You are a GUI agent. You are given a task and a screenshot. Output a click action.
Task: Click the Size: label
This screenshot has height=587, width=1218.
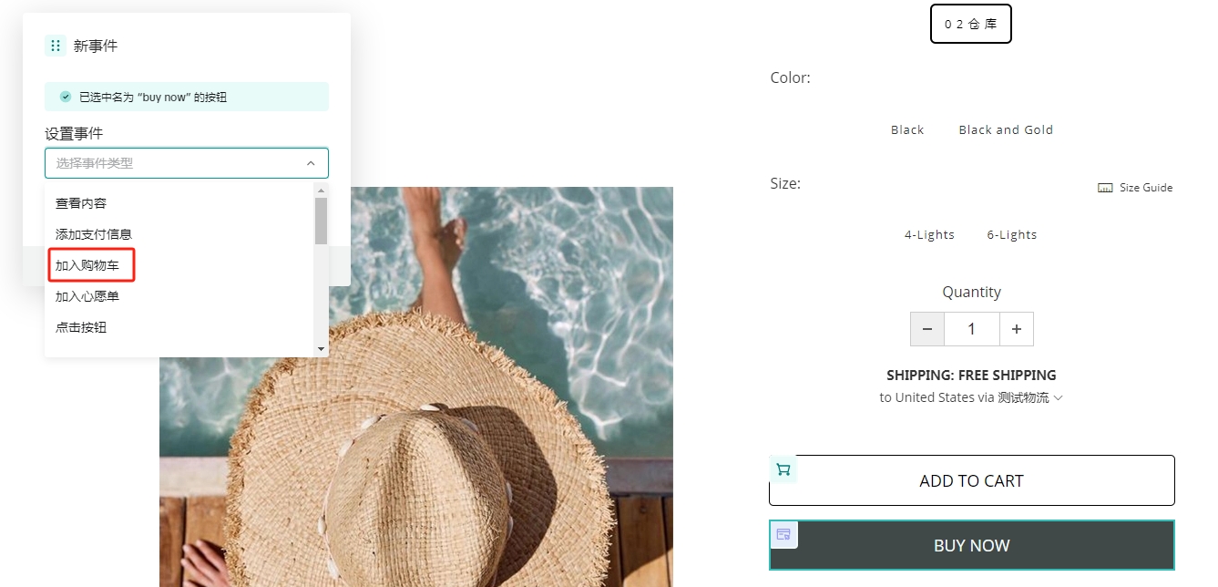point(785,184)
